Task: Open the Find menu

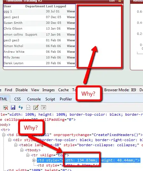Action: click(x=8, y=90)
